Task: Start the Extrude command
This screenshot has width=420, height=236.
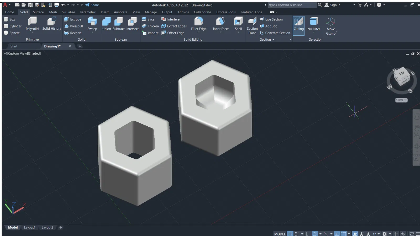Action: [x=73, y=19]
